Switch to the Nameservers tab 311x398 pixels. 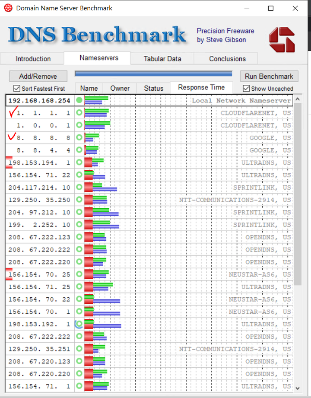pyautogui.click(x=99, y=58)
